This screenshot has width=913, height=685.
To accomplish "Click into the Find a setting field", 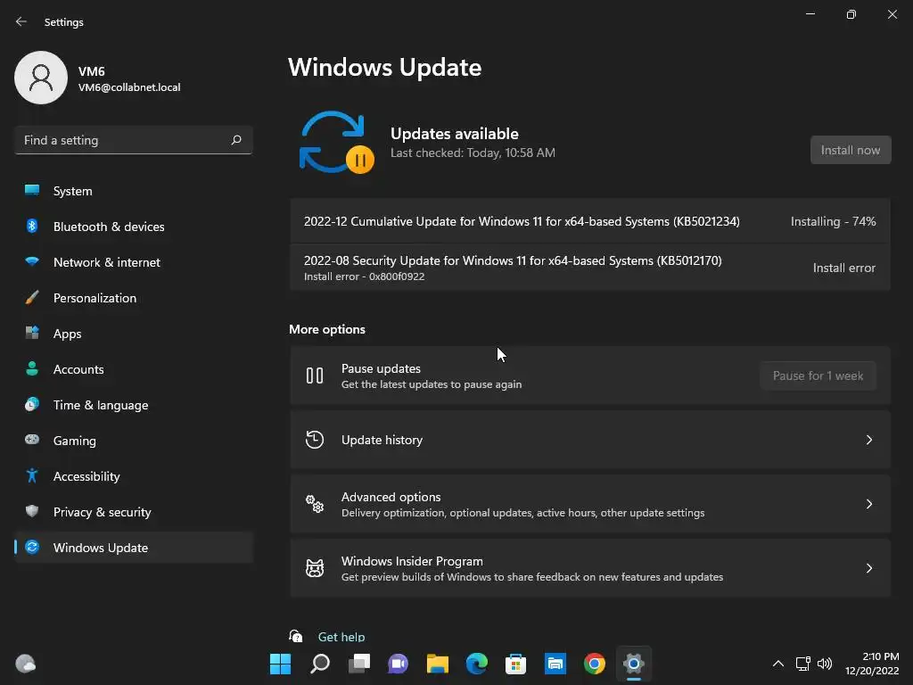I will tap(134, 140).
